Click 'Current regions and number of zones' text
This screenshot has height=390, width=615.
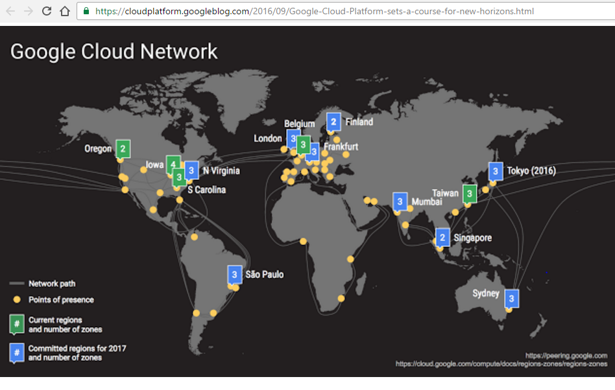[x=65, y=325]
